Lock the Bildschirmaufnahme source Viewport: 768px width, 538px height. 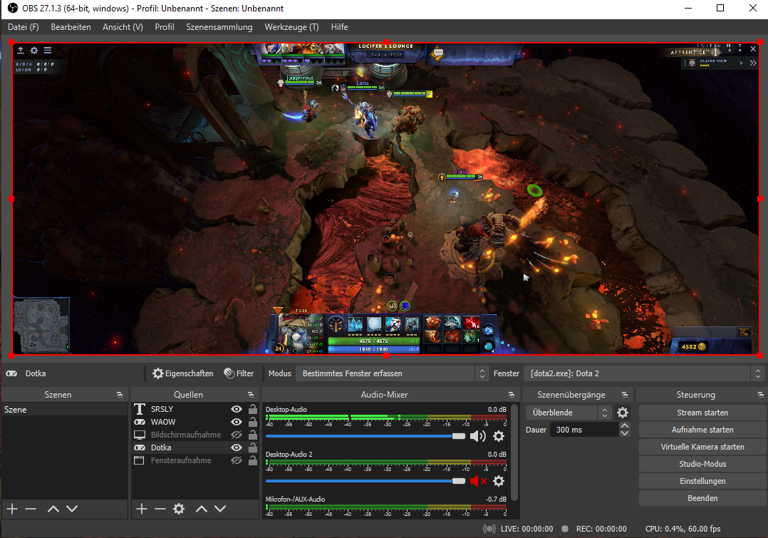pyautogui.click(x=253, y=435)
